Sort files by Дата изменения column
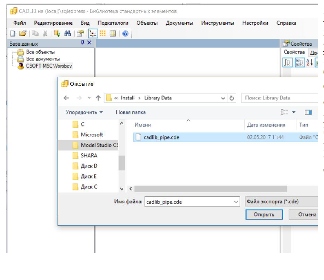The width and height of the screenshot is (324, 280). point(266,125)
